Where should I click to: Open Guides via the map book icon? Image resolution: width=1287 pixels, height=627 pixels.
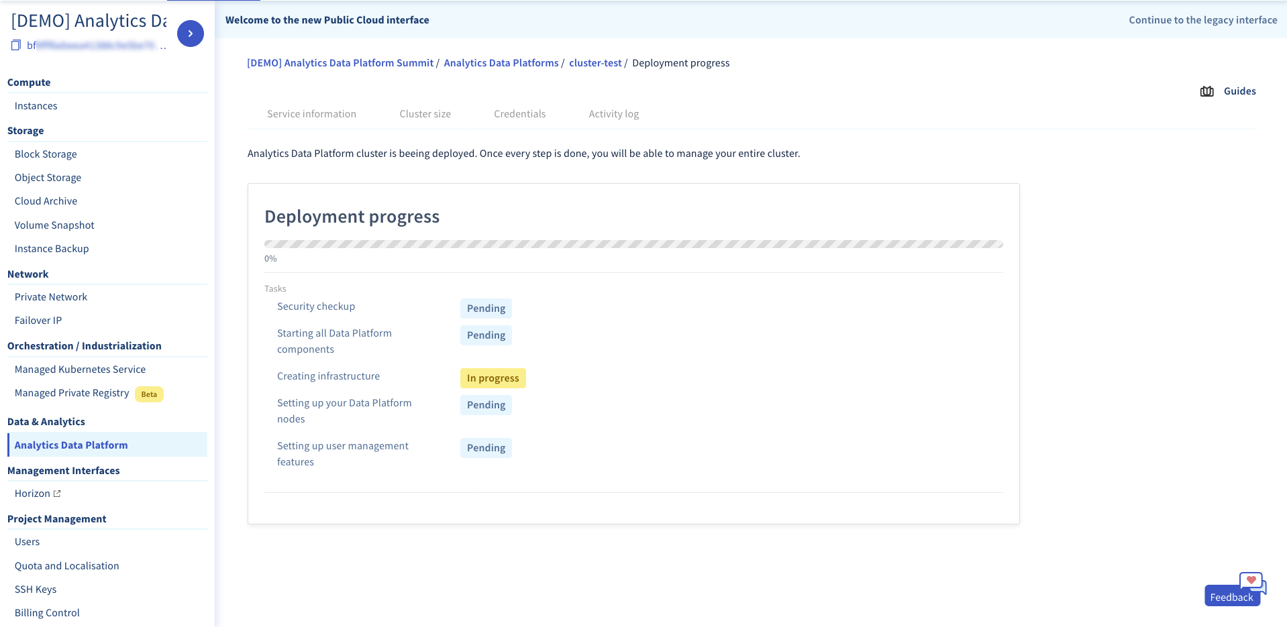(1206, 91)
